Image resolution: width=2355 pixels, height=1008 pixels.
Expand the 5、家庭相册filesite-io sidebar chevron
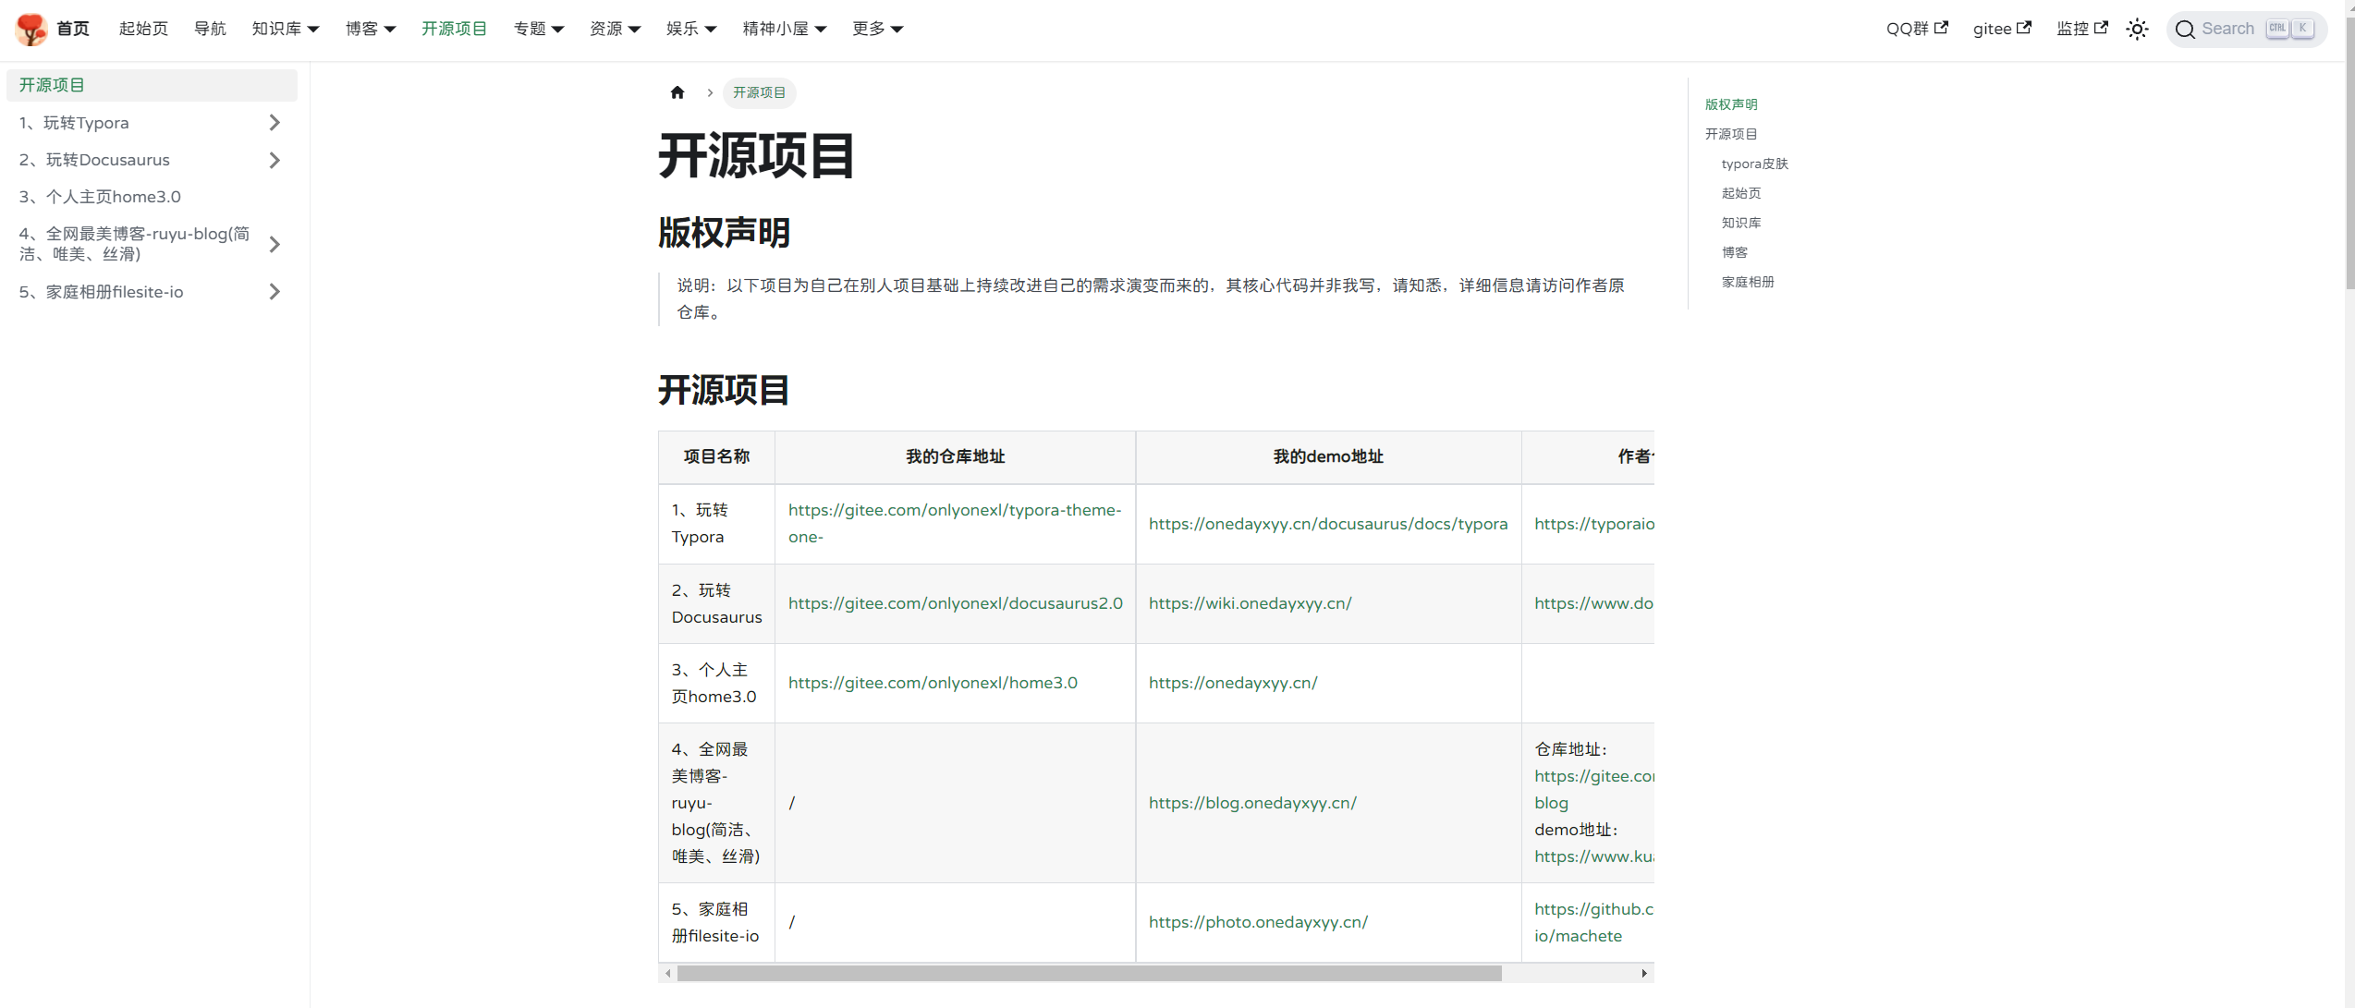(275, 292)
